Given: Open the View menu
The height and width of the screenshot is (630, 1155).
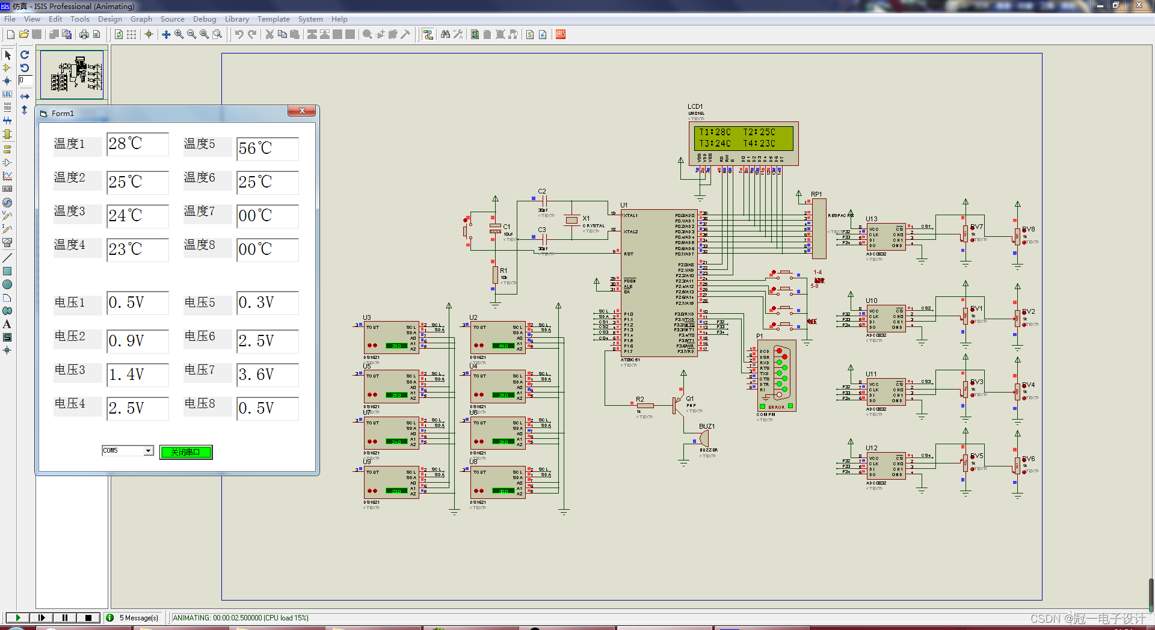Looking at the screenshot, I should [32, 19].
